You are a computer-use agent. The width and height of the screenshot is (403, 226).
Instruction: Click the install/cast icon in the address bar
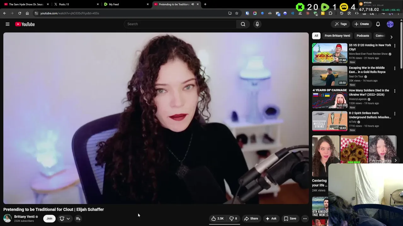pos(230,13)
